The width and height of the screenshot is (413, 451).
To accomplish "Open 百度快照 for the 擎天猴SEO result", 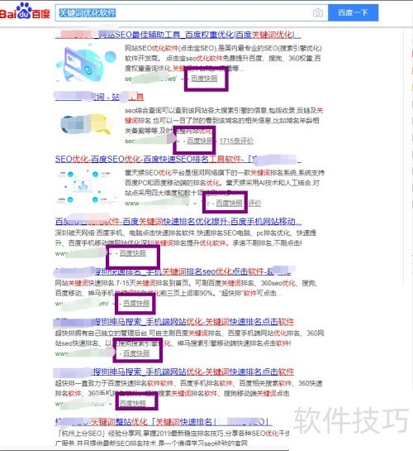I will (x=229, y=204).
